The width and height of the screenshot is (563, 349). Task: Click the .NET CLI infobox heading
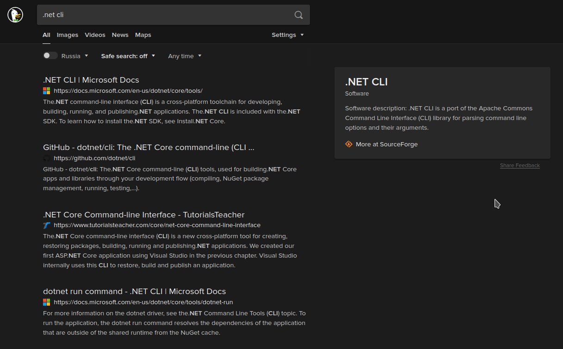click(366, 82)
